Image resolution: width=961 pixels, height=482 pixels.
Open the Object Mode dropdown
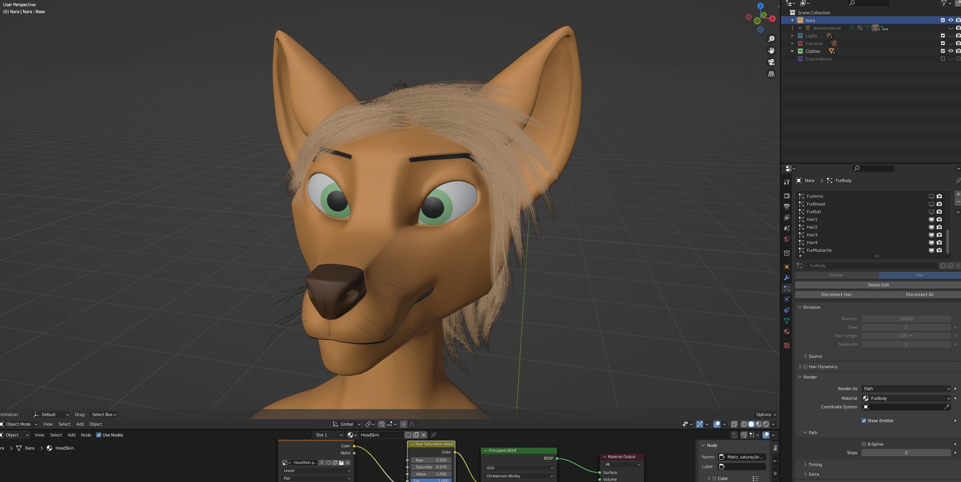click(x=19, y=424)
